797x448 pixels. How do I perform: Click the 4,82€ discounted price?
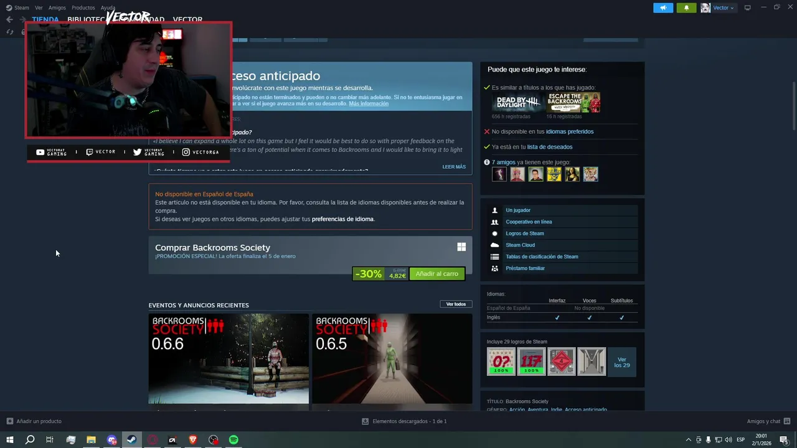[x=397, y=276]
